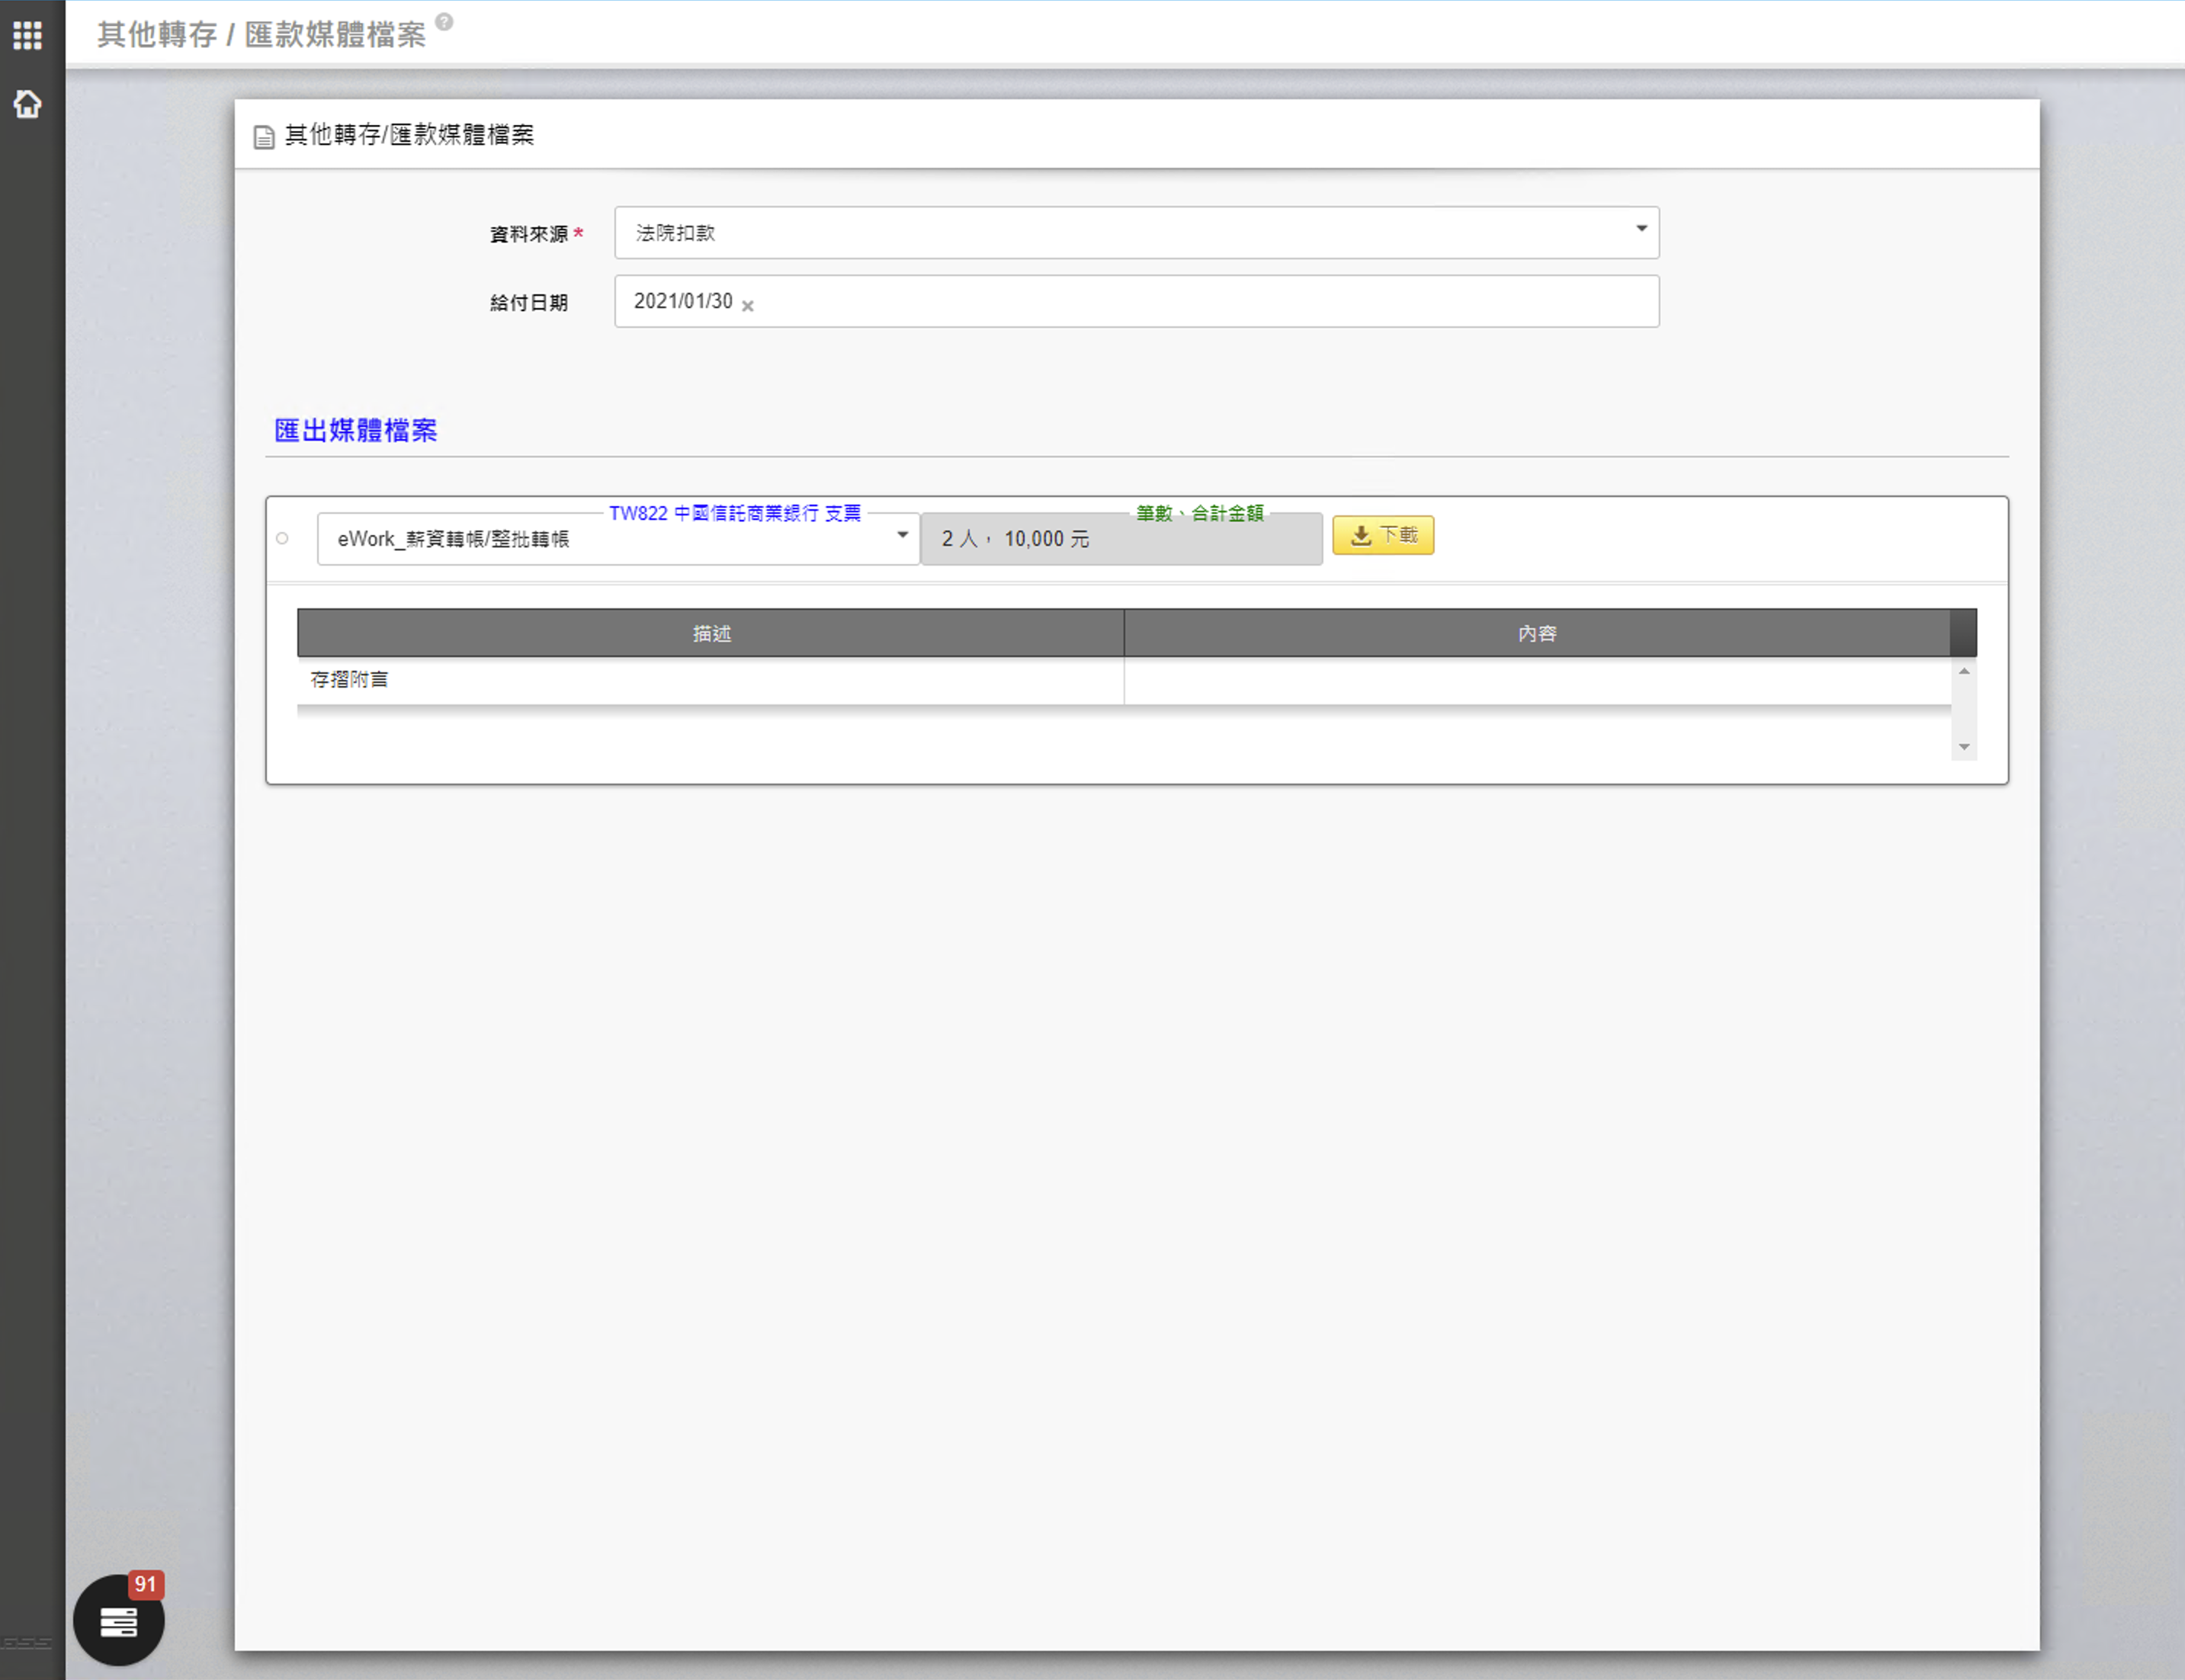Click the 匯出媒體檔案 section heading
The image size is (2185, 1680).
355,431
